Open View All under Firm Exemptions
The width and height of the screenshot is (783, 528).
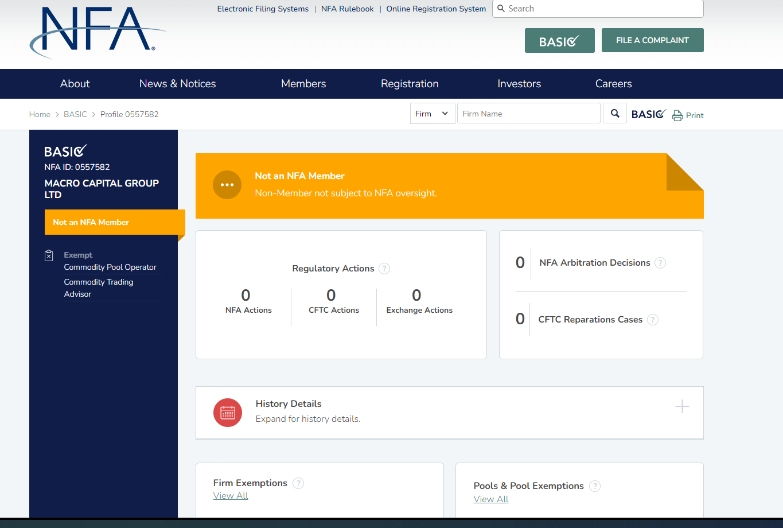coord(231,496)
